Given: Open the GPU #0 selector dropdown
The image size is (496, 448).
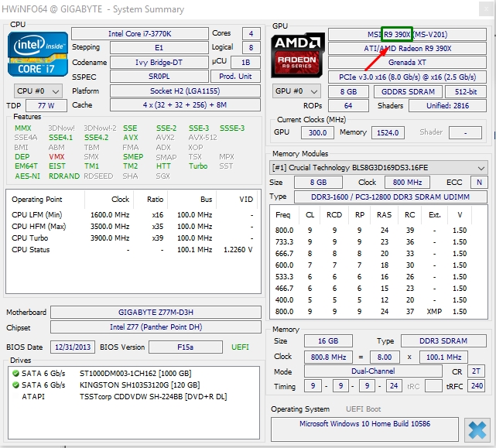Looking at the screenshot, I should pyautogui.click(x=296, y=91).
